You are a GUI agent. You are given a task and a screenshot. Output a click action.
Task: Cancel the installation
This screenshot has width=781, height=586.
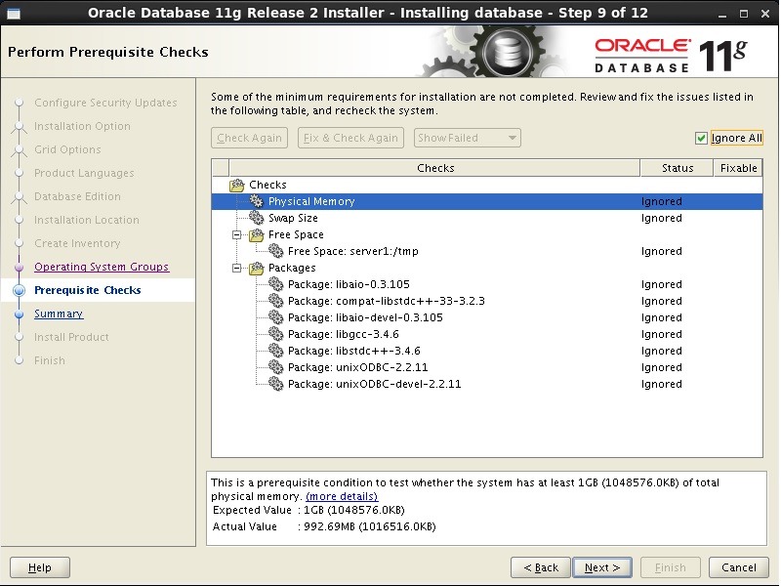(739, 567)
